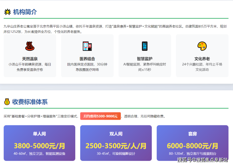
Task: Click the 智慧监护 feature title
Action: coord(145,59)
